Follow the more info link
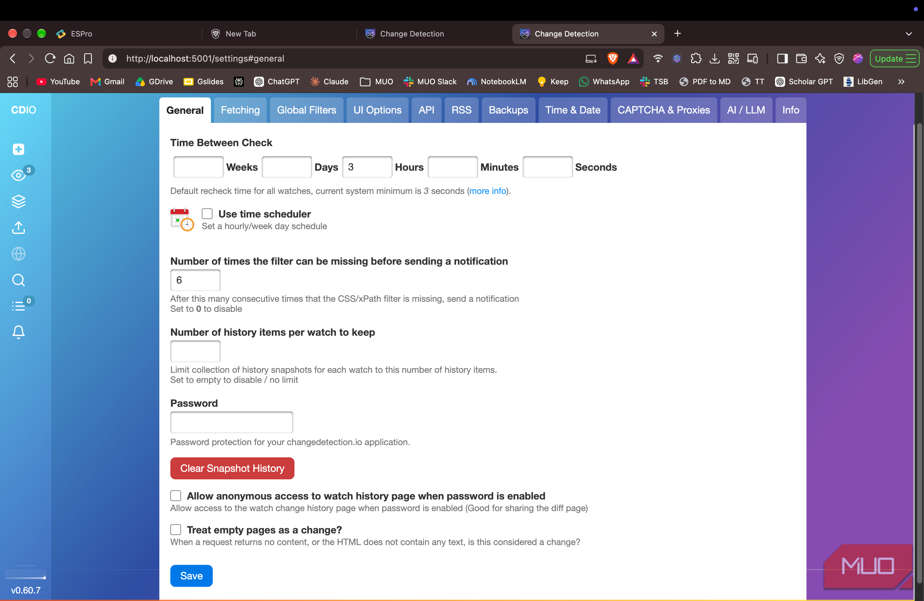The width and height of the screenshot is (924, 601). [x=488, y=191]
